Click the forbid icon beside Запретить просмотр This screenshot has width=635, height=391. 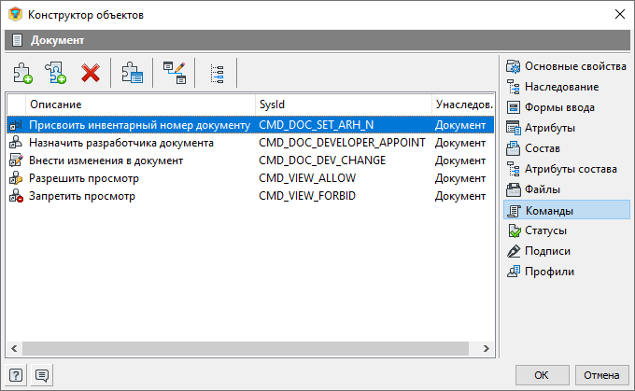point(16,196)
